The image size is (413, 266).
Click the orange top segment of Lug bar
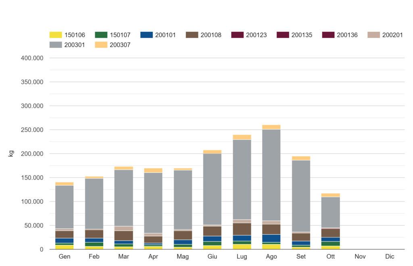point(242,137)
